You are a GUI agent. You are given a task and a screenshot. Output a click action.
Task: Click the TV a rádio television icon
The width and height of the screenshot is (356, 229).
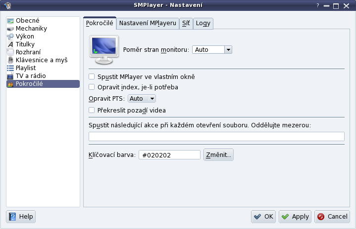click(10, 76)
